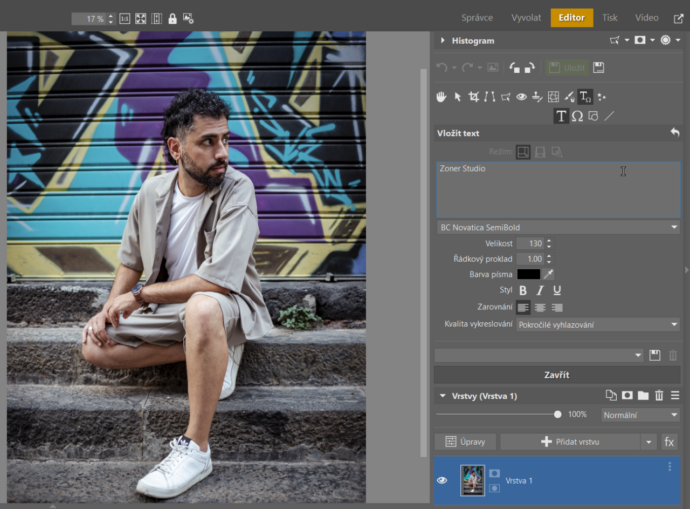
Task: Pick color with the eyedropper icon
Action: (548, 274)
